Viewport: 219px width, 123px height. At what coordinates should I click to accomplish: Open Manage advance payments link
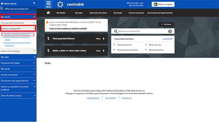tap(127, 50)
